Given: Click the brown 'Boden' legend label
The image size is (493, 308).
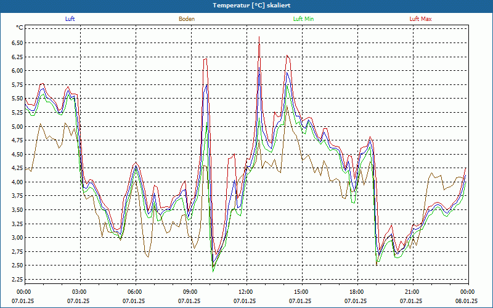Looking at the screenshot, I should tap(187, 19).
